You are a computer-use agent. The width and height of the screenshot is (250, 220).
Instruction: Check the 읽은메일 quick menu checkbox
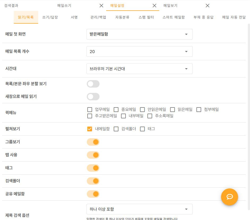[x=173, y=110]
